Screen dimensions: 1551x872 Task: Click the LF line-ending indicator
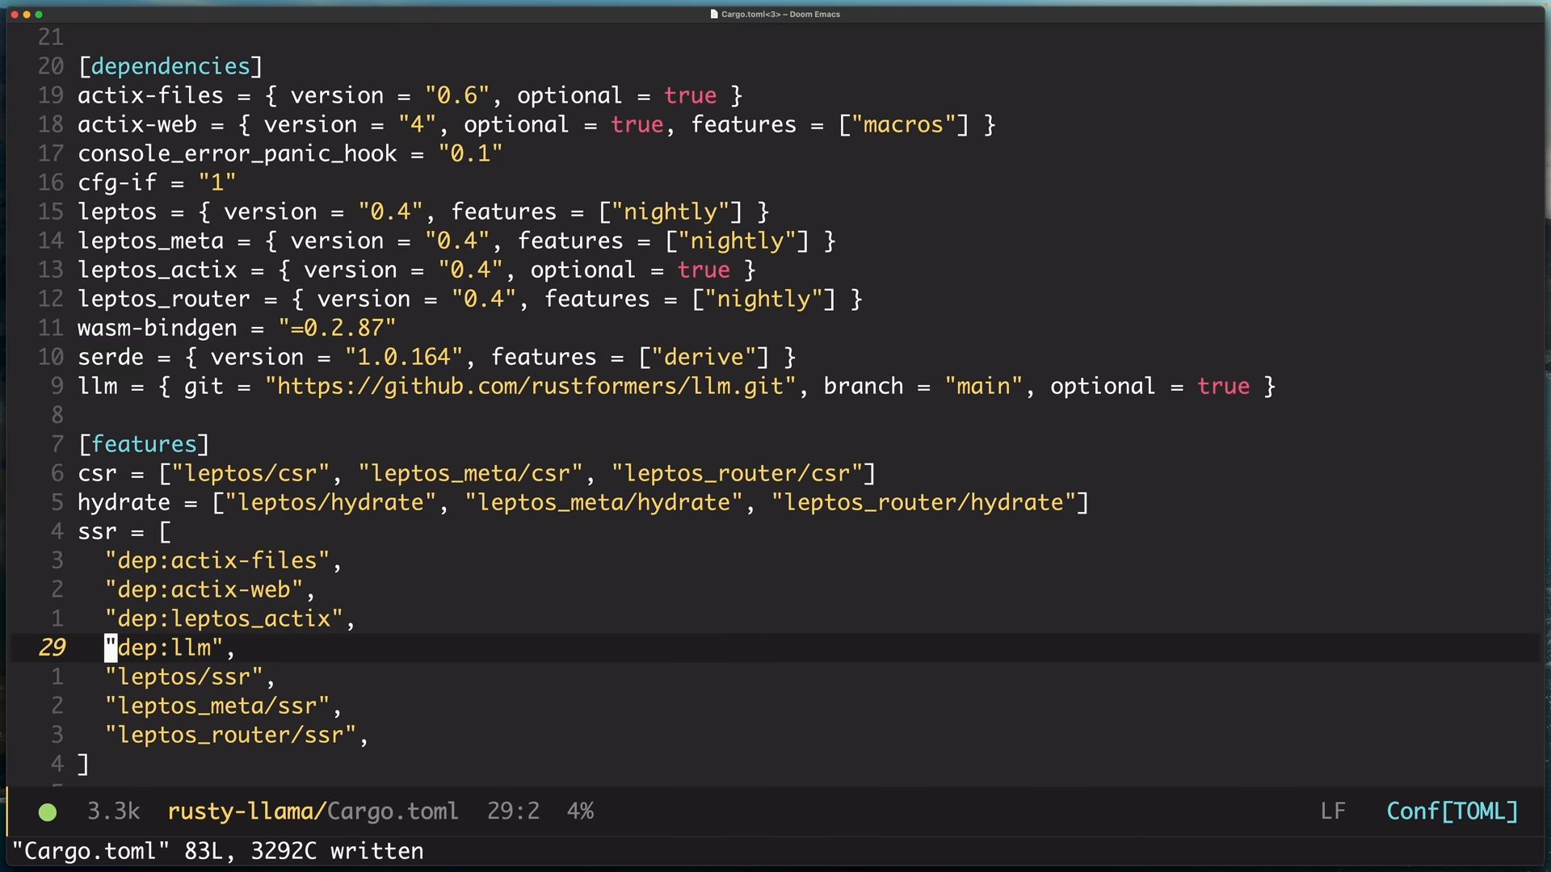tap(1333, 811)
